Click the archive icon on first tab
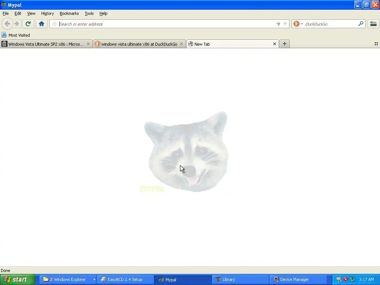380x285 pixels. click(4, 44)
